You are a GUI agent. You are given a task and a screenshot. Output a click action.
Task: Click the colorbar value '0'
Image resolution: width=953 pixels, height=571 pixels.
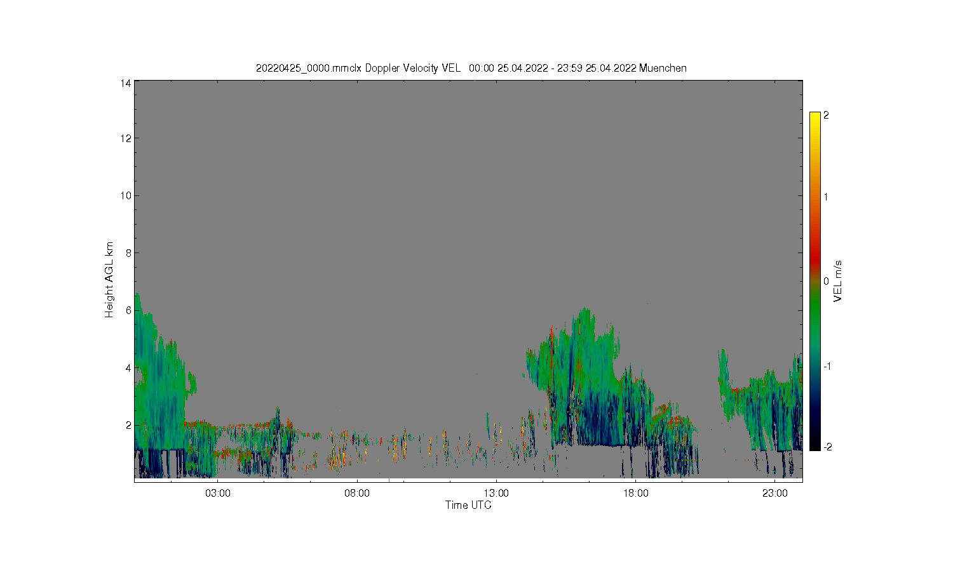pos(826,281)
